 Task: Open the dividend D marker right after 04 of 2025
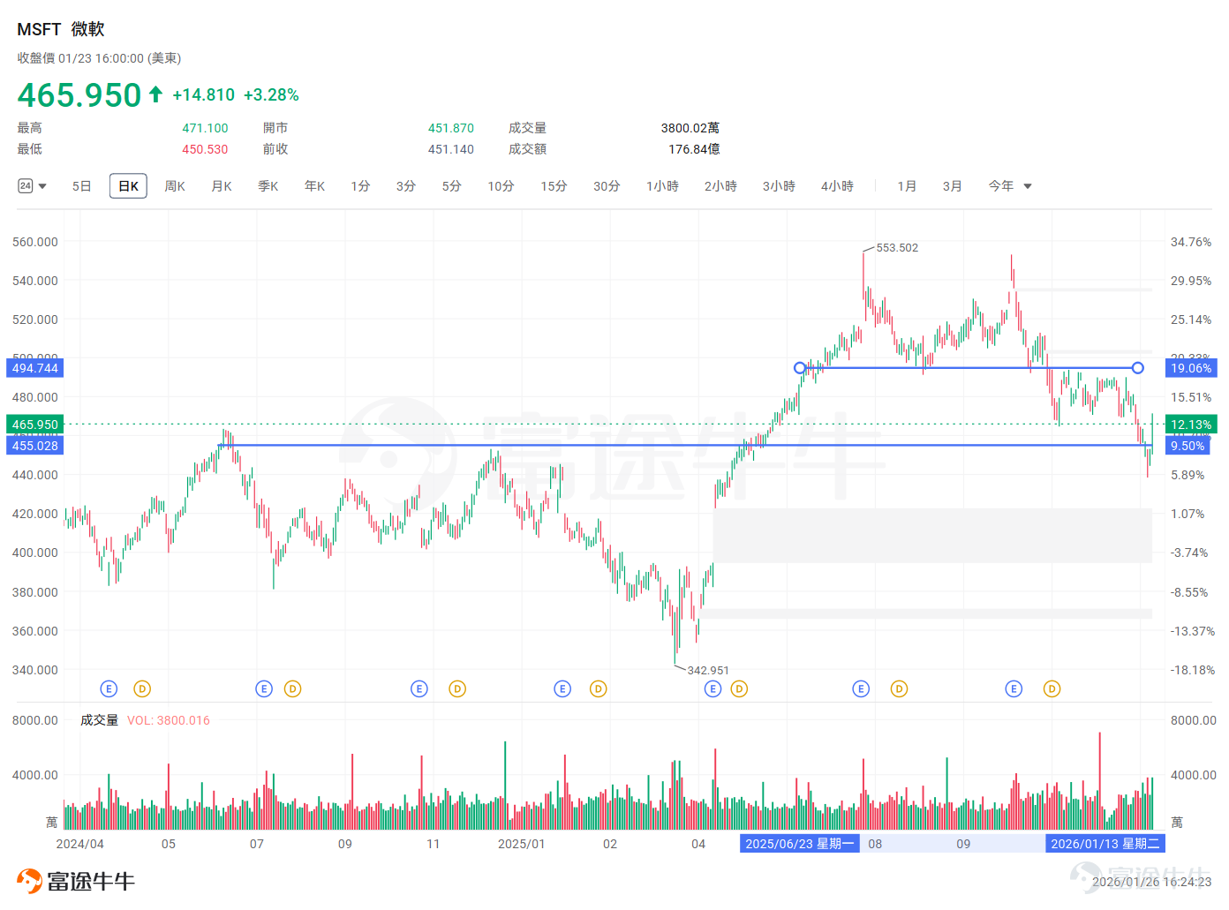point(739,688)
